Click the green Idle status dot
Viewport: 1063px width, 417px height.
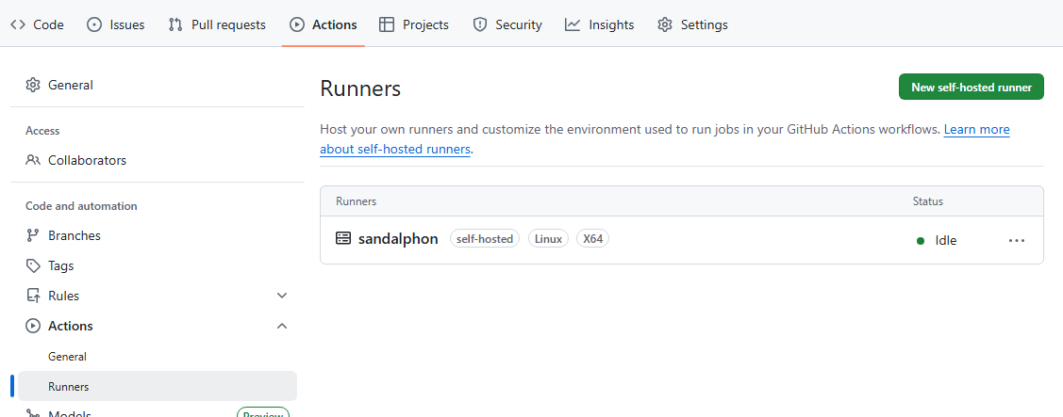click(920, 241)
